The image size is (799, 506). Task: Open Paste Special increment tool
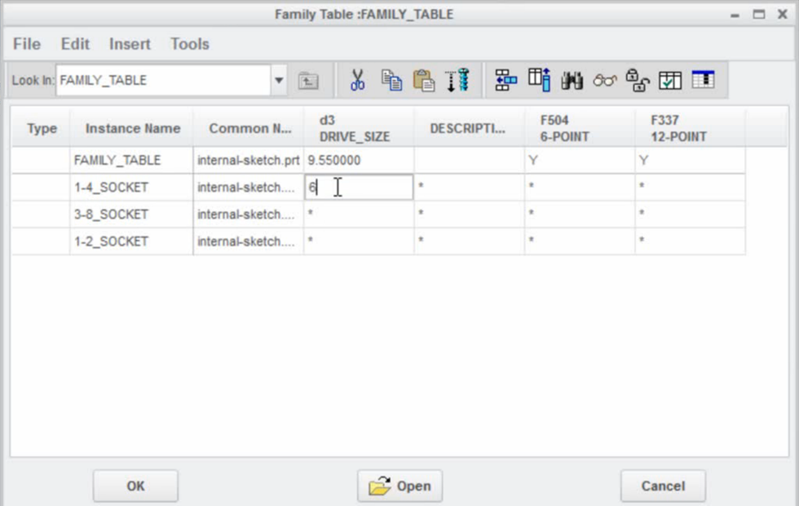pos(459,79)
